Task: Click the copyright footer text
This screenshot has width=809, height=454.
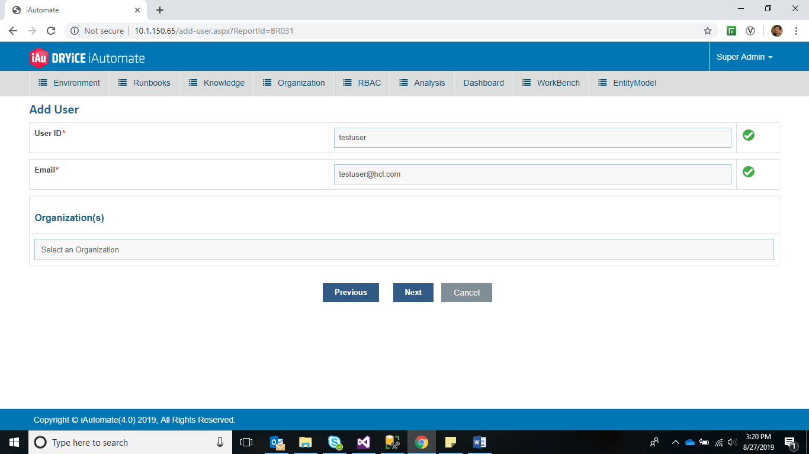Action: (134, 420)
